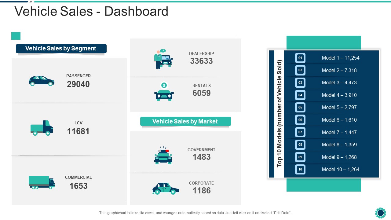Click the Model 7 – 1,447 row text
The height and width of the screenshot is (220, 391).
[339, 132]
